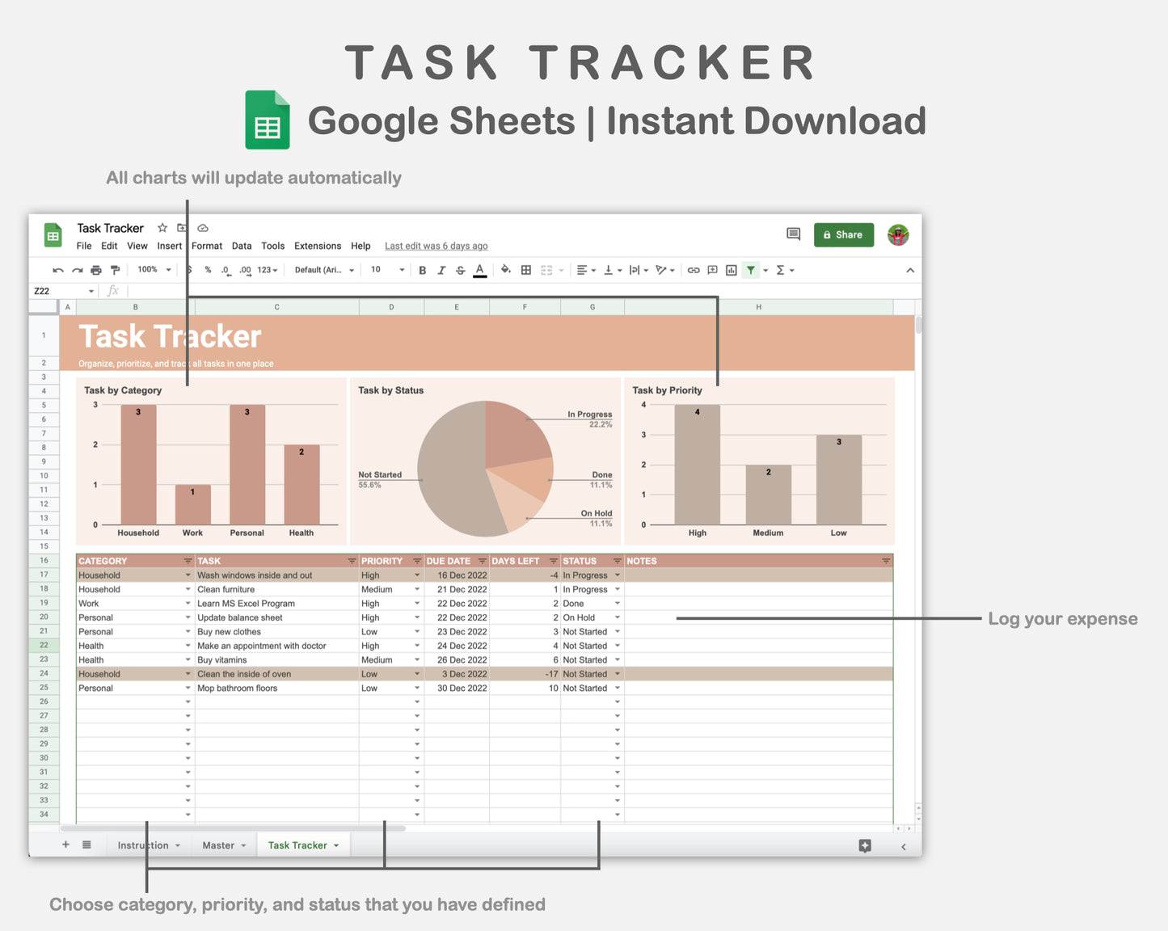Expand status dropdown for Learn MS Excel row

(618, 604)
